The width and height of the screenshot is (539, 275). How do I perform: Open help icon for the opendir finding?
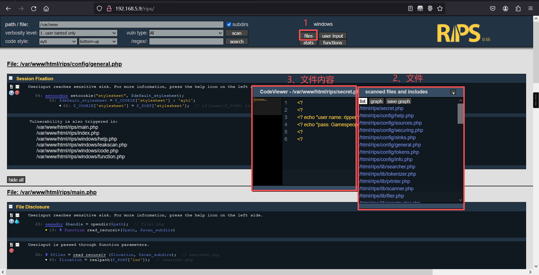pos(12,221)
